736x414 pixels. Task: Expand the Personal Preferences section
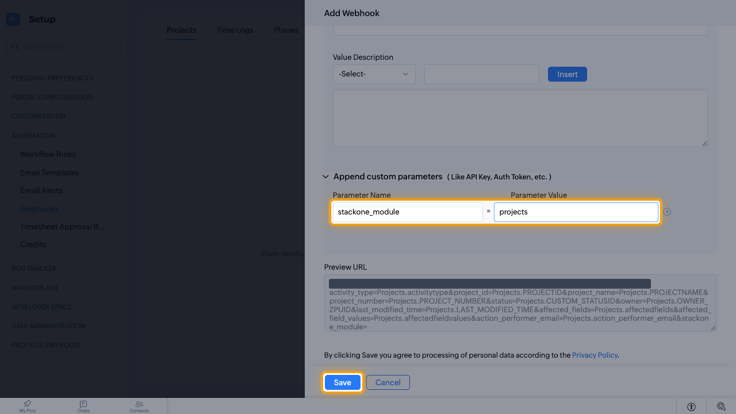click(x=52, y=78)
